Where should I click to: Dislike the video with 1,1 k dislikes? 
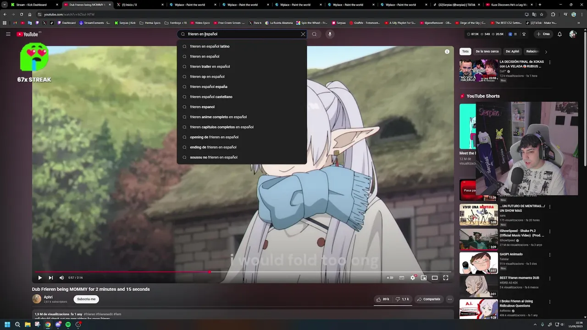point(403,299)
